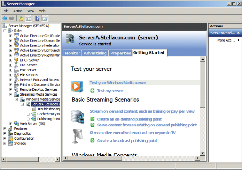The image size is (242, 170).
Task: Click the tree pane scroll right arrow
Action: tap(57, 159)
